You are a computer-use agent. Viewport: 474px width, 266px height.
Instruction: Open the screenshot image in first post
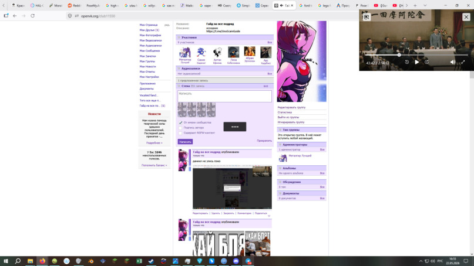point(232,187)
